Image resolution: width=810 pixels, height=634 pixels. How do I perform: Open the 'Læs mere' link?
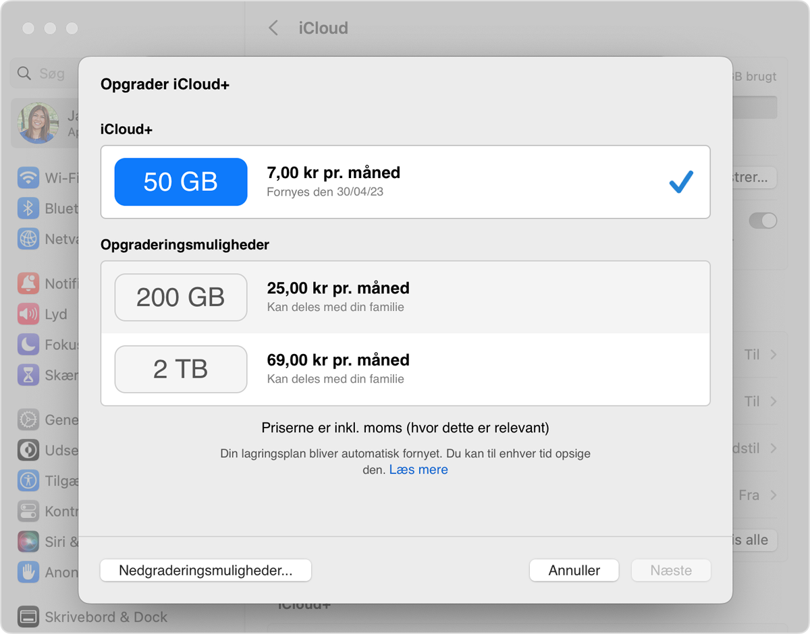coord(418,470)
